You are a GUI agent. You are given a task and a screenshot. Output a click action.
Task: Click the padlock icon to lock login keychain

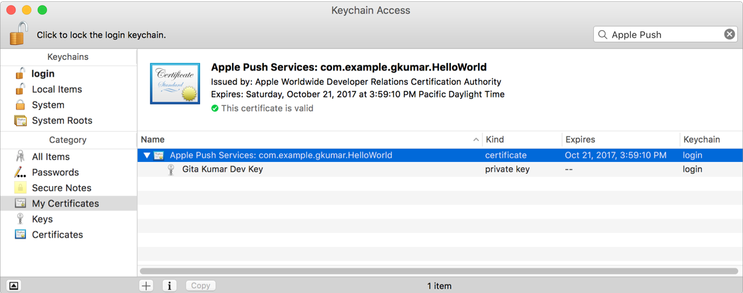(19, 33)
